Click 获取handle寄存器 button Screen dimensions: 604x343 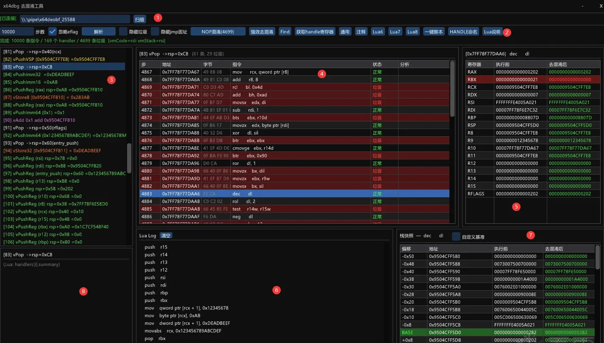click(315, 31)
